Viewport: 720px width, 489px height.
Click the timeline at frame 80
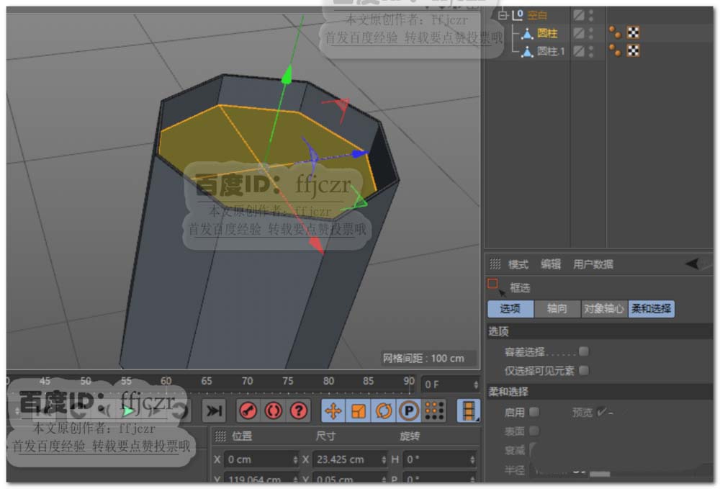328,381
